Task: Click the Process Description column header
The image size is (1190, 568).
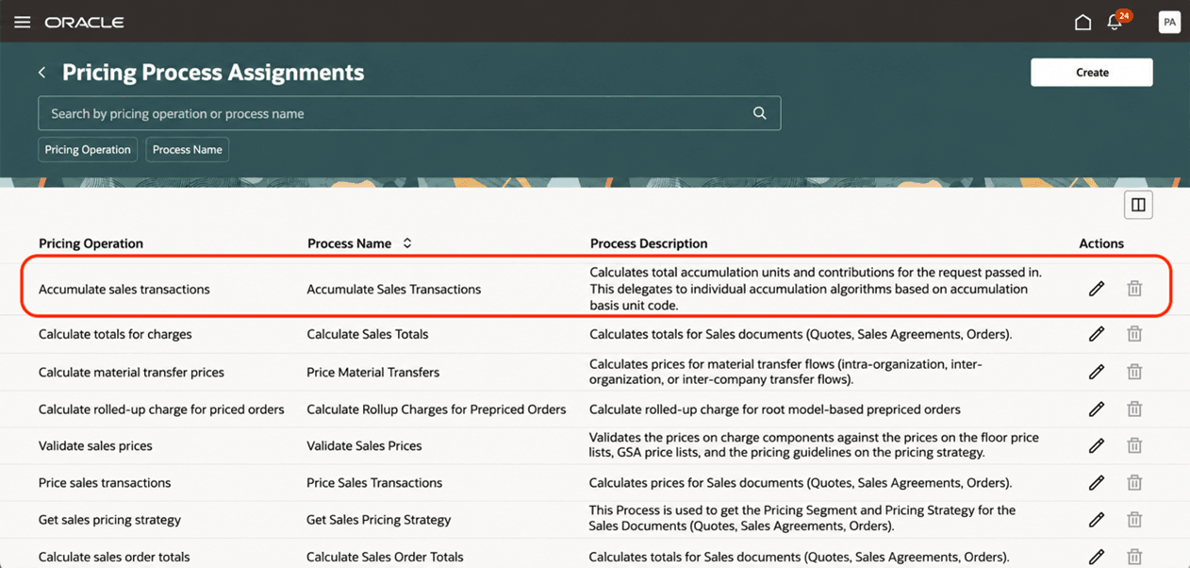Action: [649, 243]
